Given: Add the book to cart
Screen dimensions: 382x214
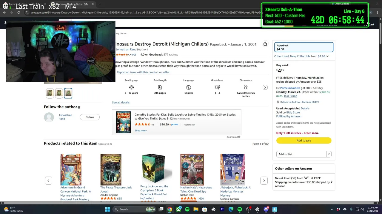Looking at the screenshot, I should 304,140.
